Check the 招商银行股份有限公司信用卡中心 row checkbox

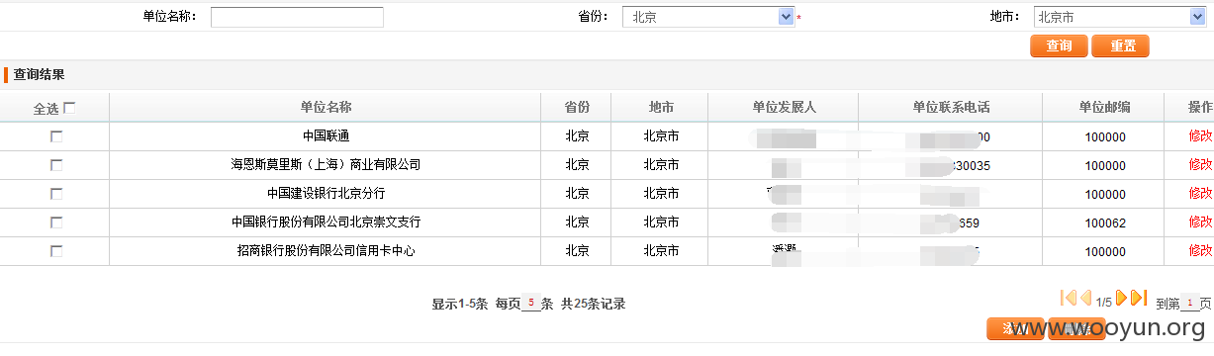pyautogui.click(x=56, y=251)
